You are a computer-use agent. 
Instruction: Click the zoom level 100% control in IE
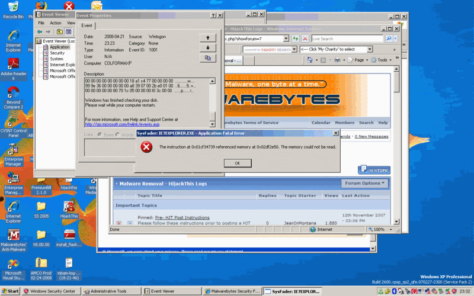click(x=380, y=230)
